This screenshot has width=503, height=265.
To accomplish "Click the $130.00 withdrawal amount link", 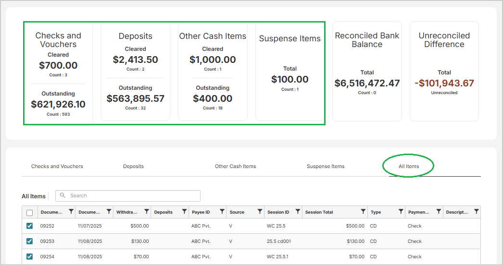I will tap(139, 241).
